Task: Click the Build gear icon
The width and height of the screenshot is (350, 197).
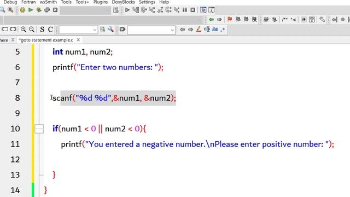Action: click(x=22, y=10)
